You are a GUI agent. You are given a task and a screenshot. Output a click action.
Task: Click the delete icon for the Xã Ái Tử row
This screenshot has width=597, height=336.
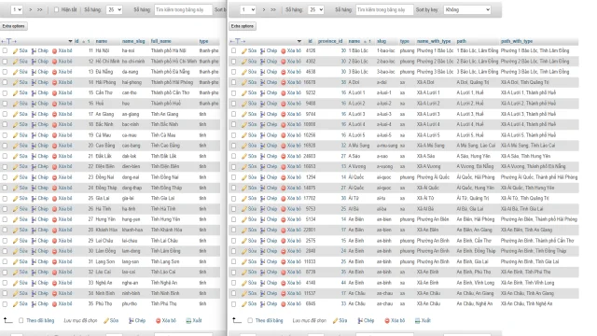[x=284, y=199]
